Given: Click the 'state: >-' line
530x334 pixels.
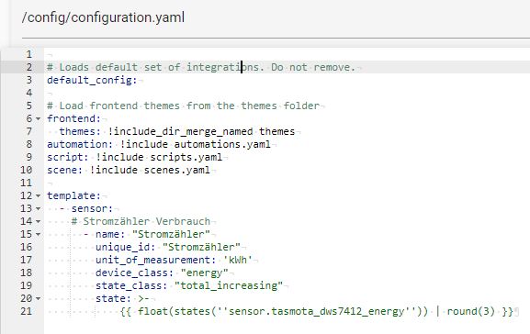Looking at the screenshot, I should point(122,298).
